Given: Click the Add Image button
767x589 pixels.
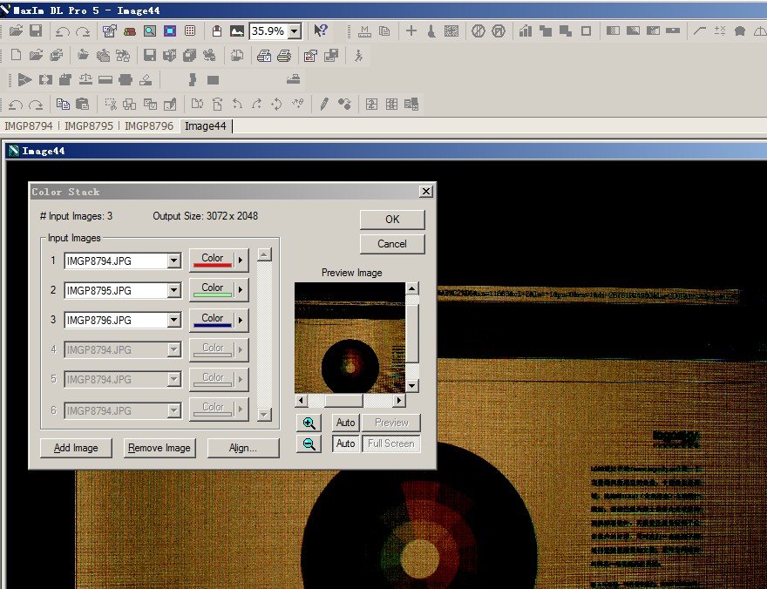Looking at the screenshot, I should (x=76, y=448).
